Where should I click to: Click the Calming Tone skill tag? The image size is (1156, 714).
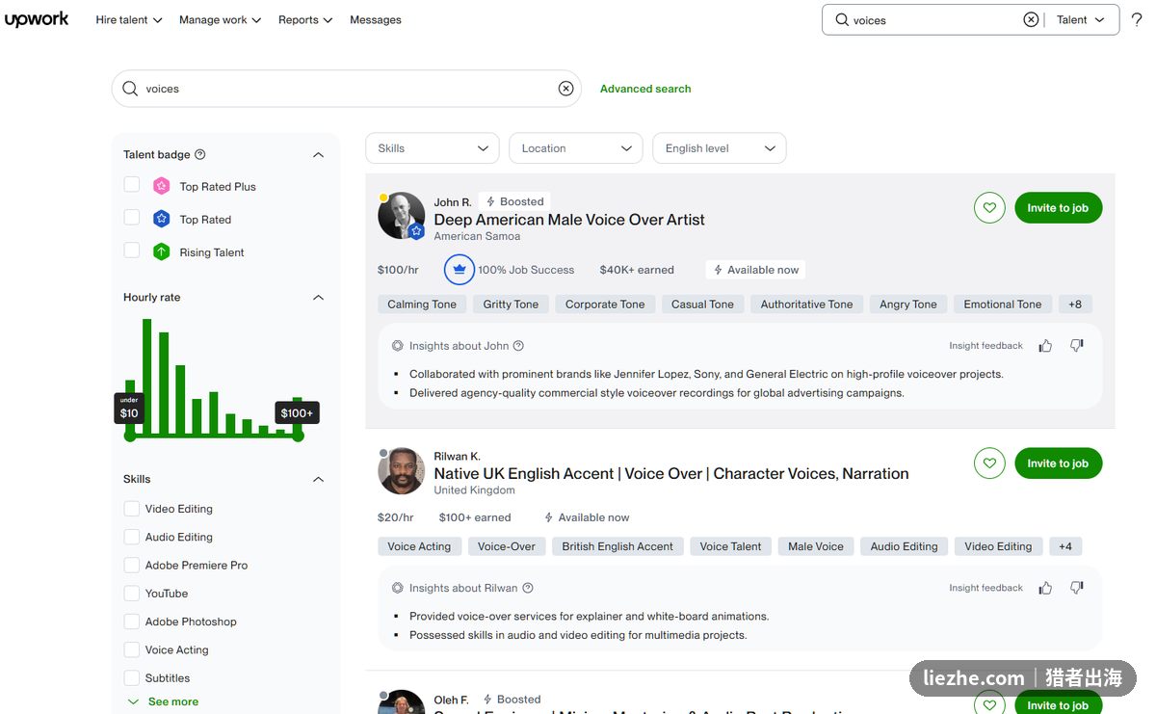422,304
